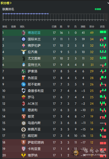The height and width of the screenshot is (159, 109).
Task: Click the green form bars beside 联赛排名
Action: coord(98,9)
